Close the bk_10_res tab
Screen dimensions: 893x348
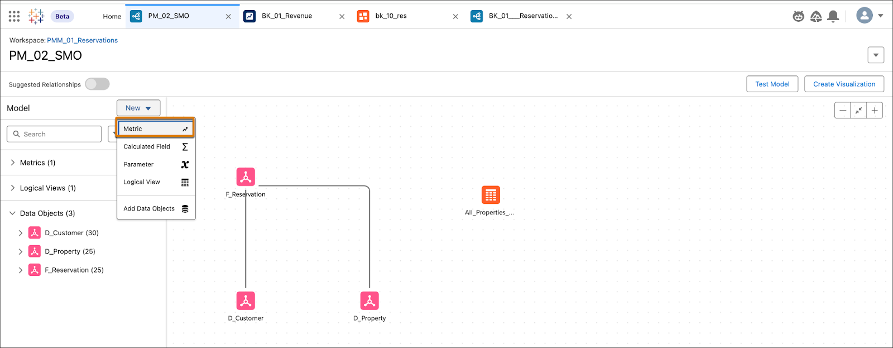coord(455,17)
